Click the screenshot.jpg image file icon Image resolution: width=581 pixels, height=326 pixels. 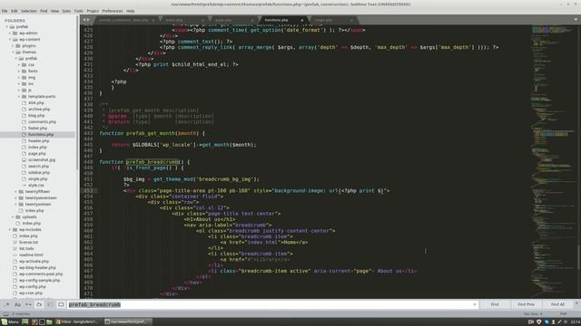click(x=25, y=160)
